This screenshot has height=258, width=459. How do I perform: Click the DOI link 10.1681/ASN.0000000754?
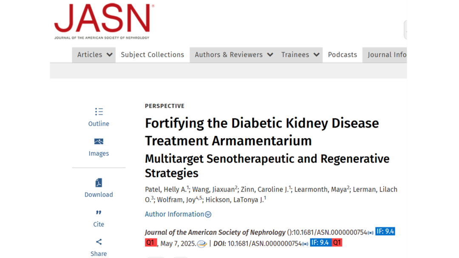coord(265,244)
